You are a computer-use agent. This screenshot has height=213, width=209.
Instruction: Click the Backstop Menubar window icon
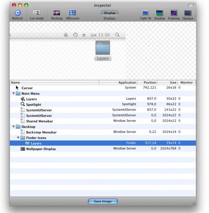coord(23,132)
